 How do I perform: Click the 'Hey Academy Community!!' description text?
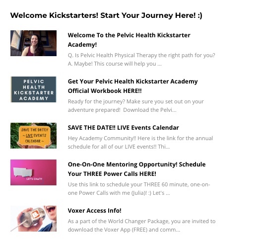[x=140, y=143]
